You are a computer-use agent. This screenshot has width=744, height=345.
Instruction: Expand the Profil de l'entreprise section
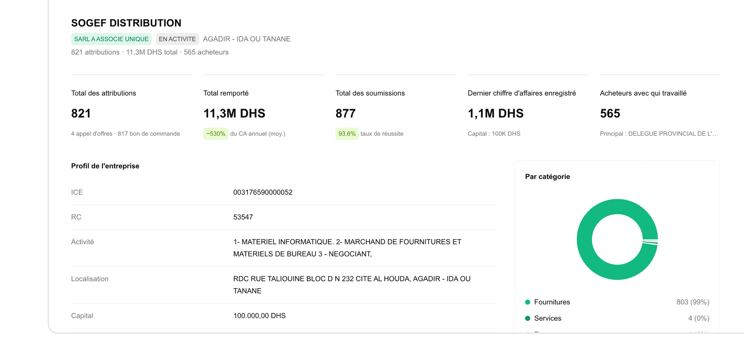[105, 166]
